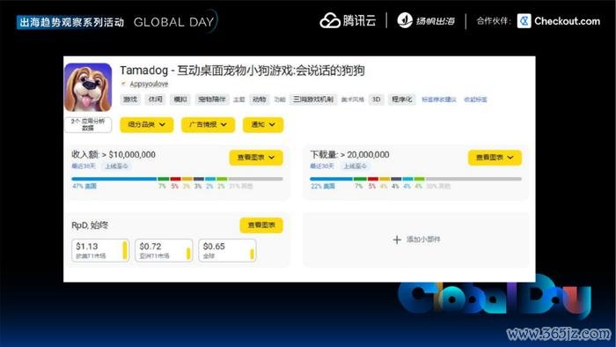This screenshot has width=616, height=347.
Task: Click the 3D art style tag
Action: [376, 100]
